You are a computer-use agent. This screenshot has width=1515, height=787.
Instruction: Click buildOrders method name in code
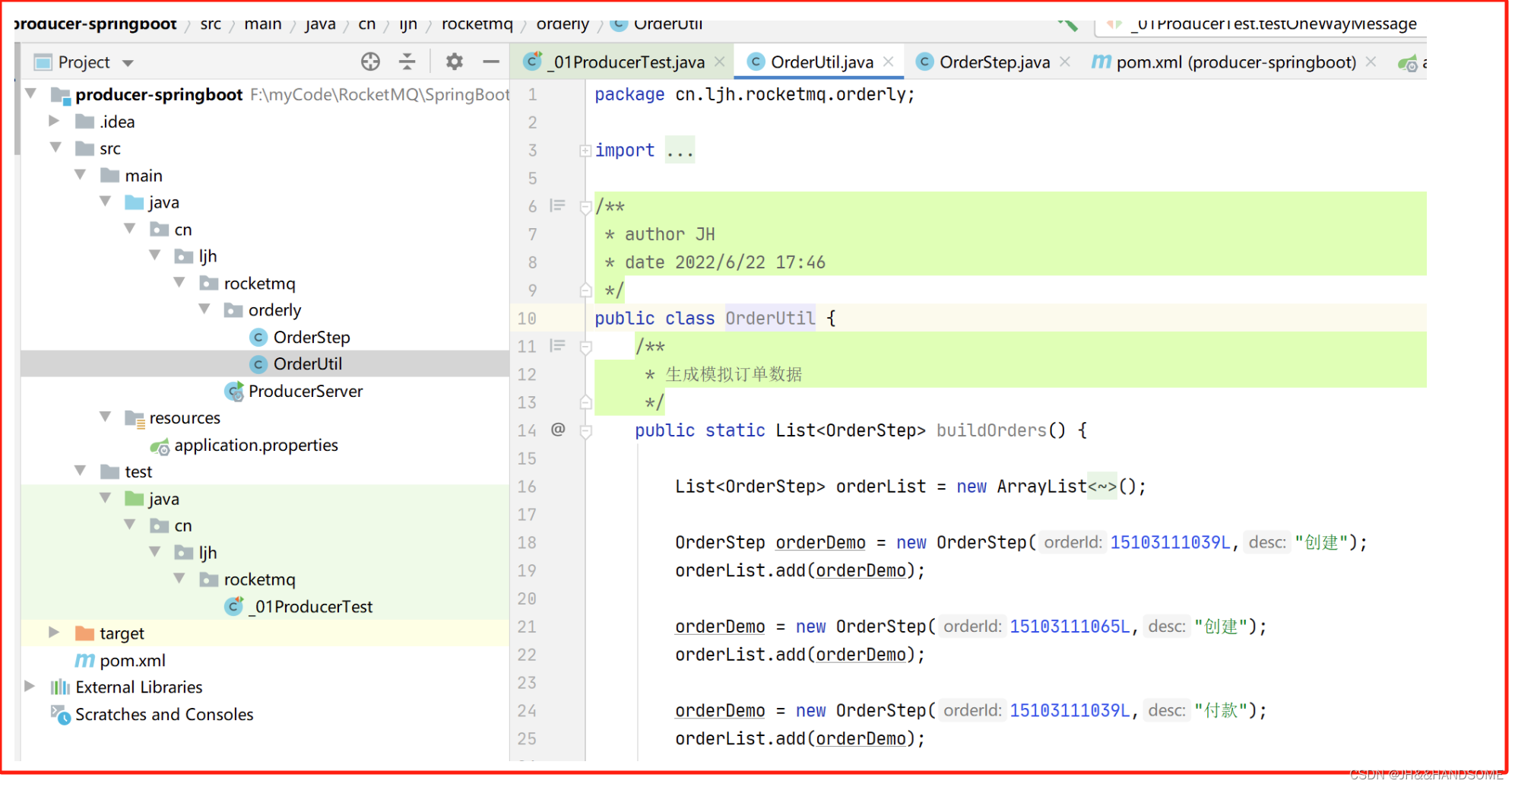click(991, 430)
